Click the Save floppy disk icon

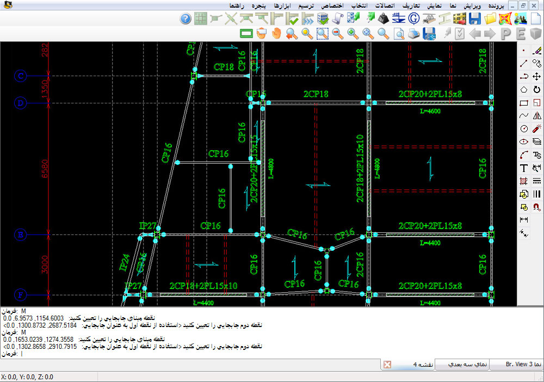(x=474, y=19)
